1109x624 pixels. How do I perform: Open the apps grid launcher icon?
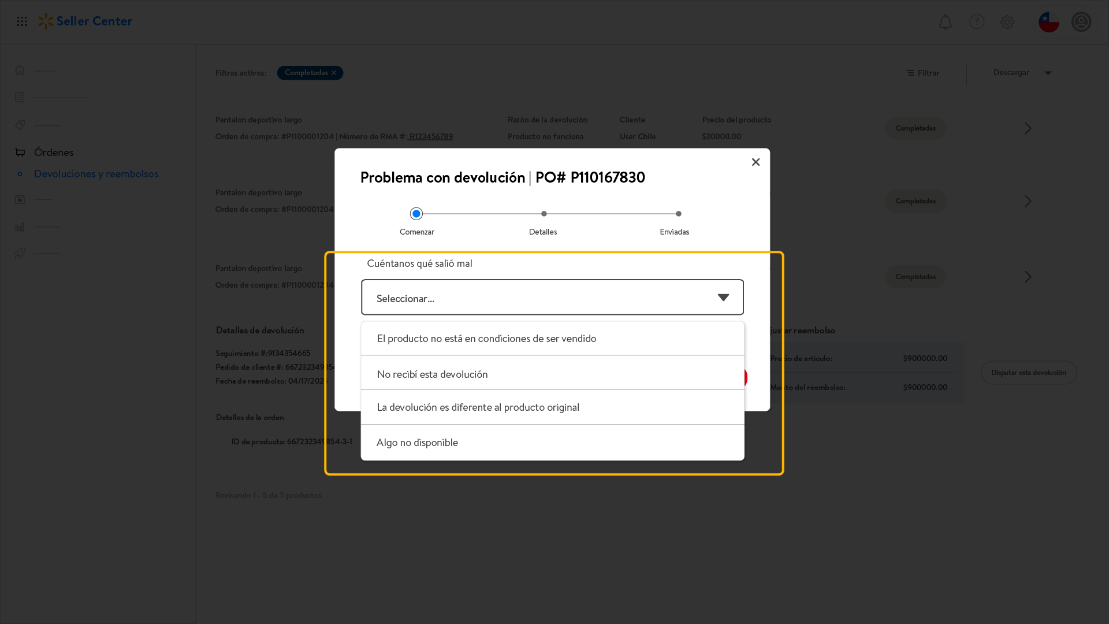pos(22,21)
